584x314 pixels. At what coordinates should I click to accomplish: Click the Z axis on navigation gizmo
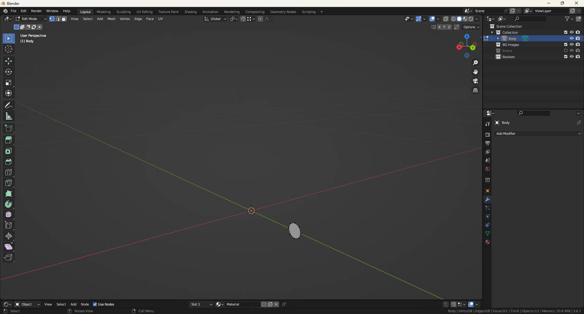pyautogui.click(x=467, y=36)
